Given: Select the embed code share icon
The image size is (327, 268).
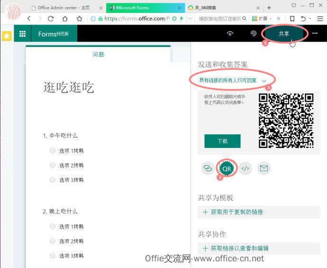Looking at the screenshot, I should coord(245,168).
